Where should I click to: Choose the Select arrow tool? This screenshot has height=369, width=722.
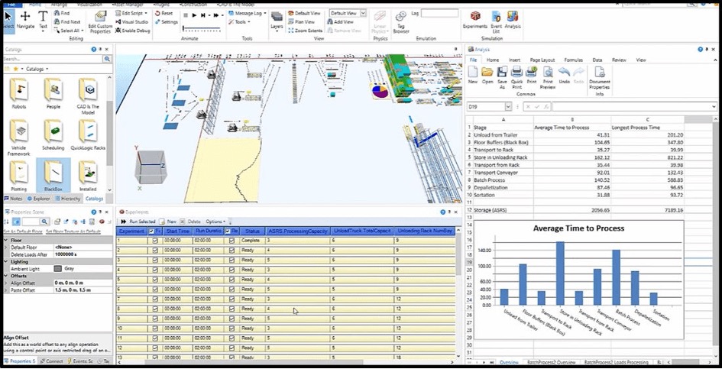pyautogui.click(x=8, y=21)
